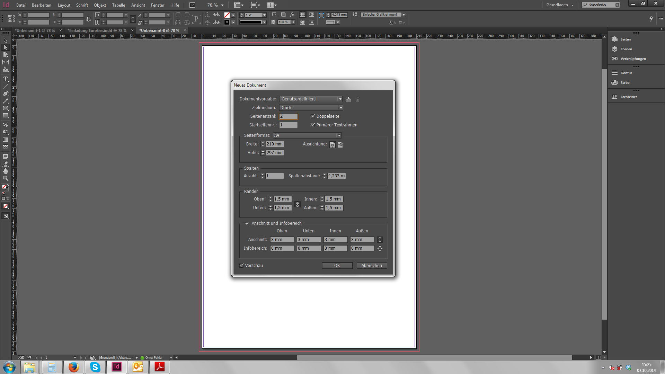This screenshot has height=374, width=665.
Task: Select the Type tool in toolbox
Action: point(6,79)
